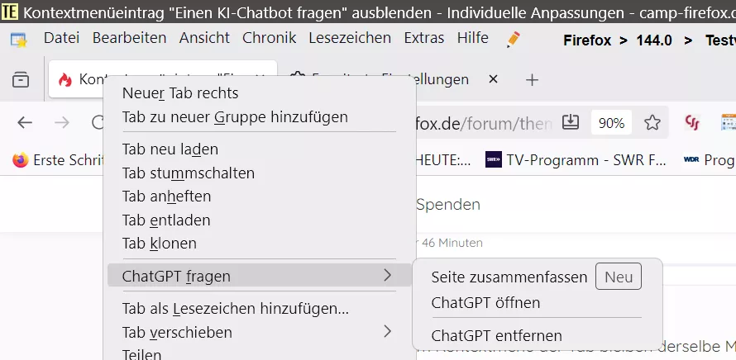
Task: Click the page install/download icon in address bar
Action: point(571,122)
